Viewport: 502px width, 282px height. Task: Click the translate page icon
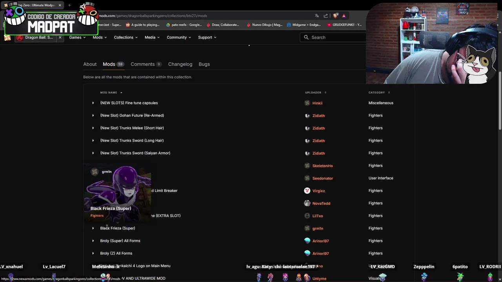click(316, 16)
